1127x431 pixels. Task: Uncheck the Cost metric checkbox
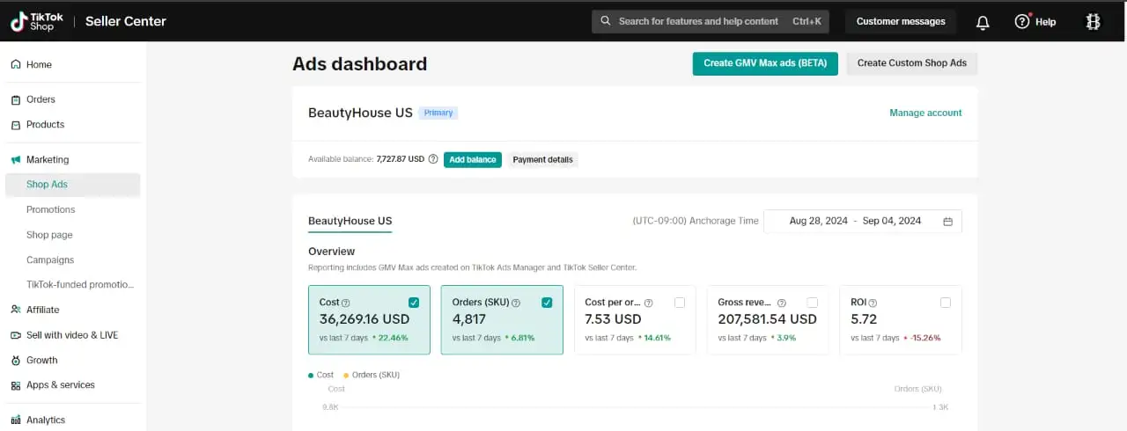click(414, 303)
